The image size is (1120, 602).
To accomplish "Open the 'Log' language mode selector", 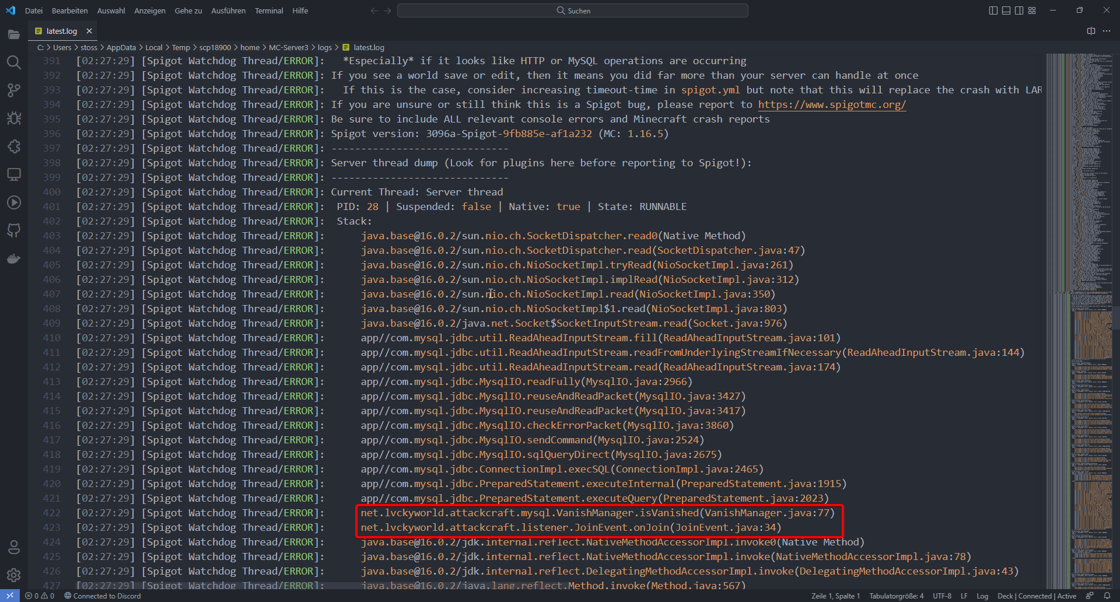I will tap(982, 596).
